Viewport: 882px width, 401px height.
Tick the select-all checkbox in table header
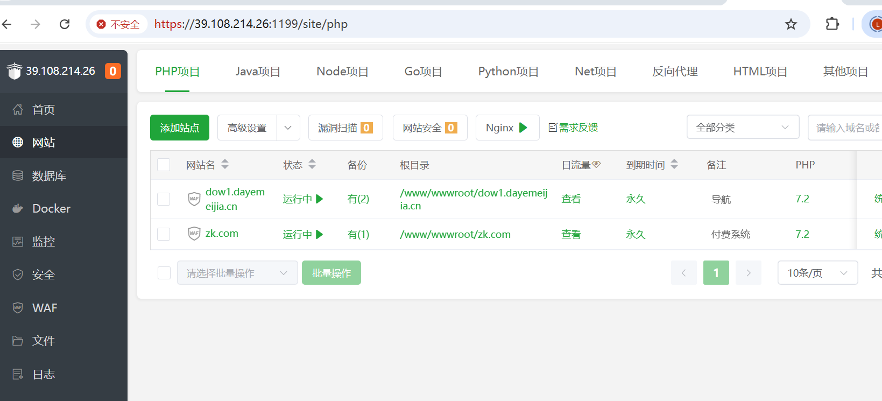(164, 165)
